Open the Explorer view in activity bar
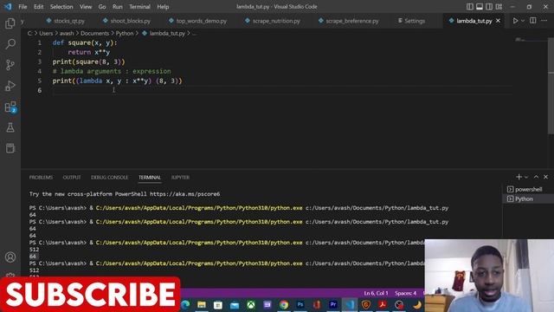Image resolution: width=554 pixels, height=312 pixels. coord(10,23)
